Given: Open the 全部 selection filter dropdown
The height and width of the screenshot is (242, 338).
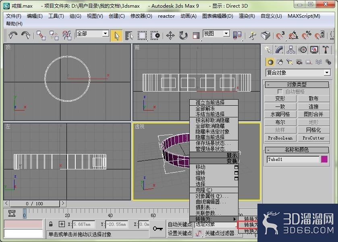Looking at the screenshot, I should (x=92, y=33).
